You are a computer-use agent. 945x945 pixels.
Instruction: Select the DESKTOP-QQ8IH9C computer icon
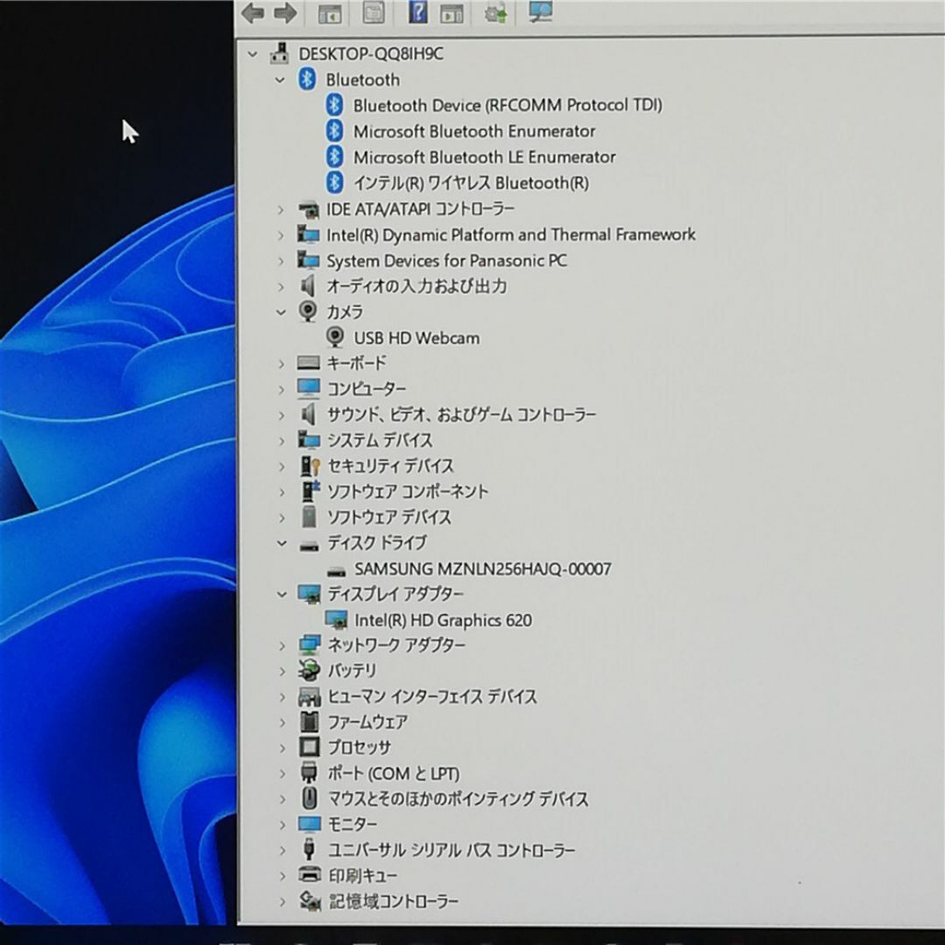[x=280, y=53]
